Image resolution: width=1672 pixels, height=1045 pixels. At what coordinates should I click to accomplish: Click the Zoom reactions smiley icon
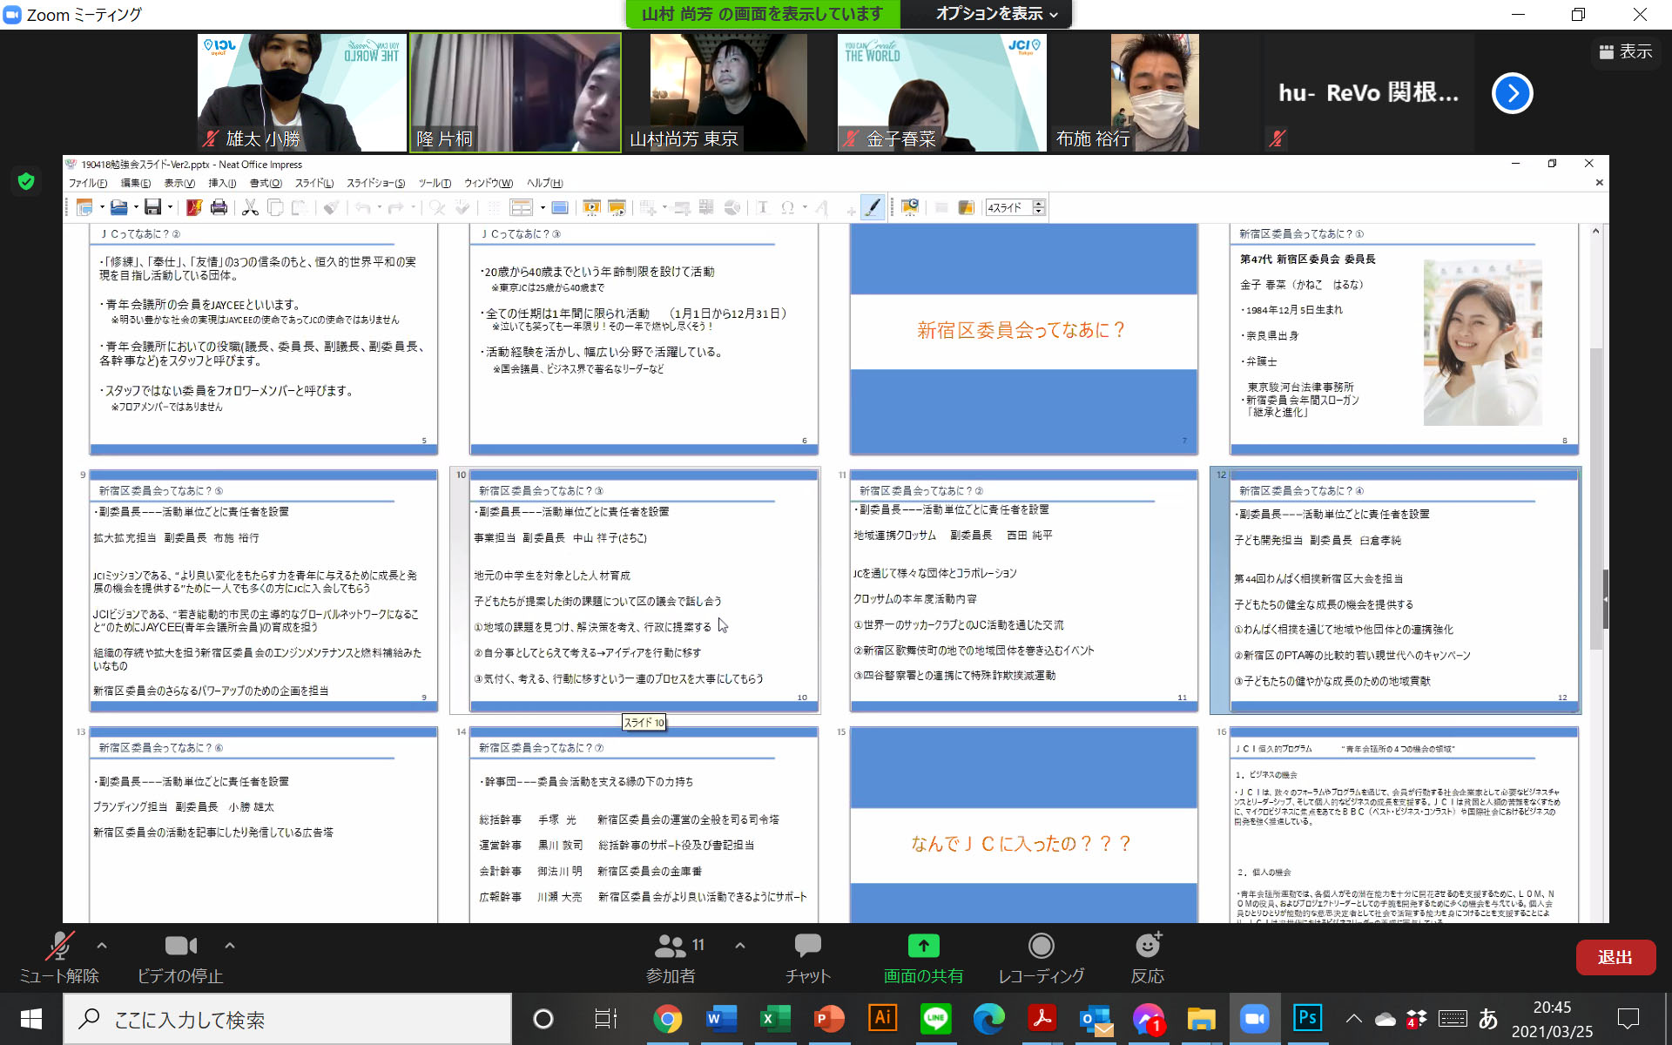coord(1147,946)
